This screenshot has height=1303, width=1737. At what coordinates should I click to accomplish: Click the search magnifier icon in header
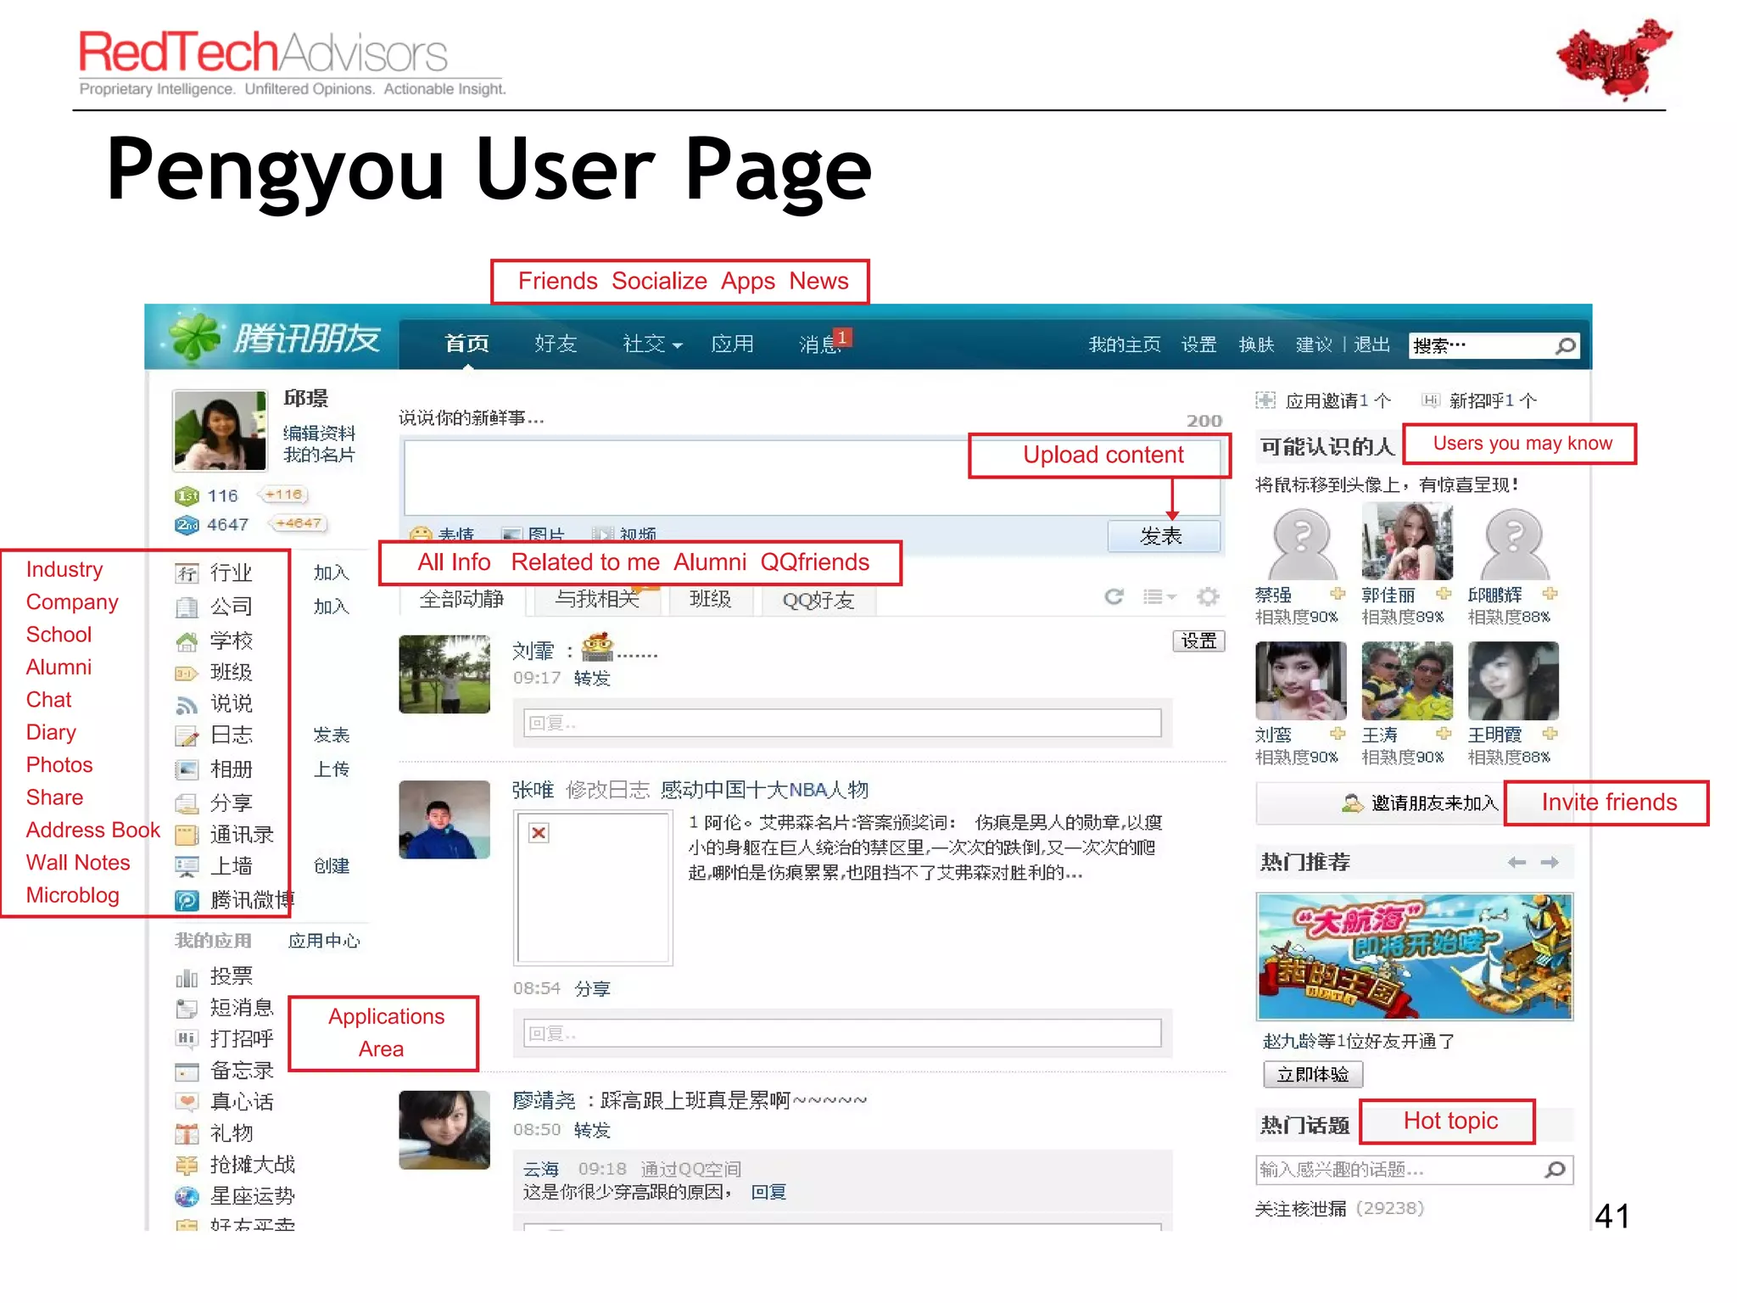pos(1565,345)
